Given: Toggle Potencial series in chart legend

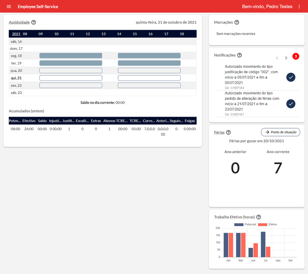Looking at the screenshot, I should pyautogui.click(x=245, y=224).
